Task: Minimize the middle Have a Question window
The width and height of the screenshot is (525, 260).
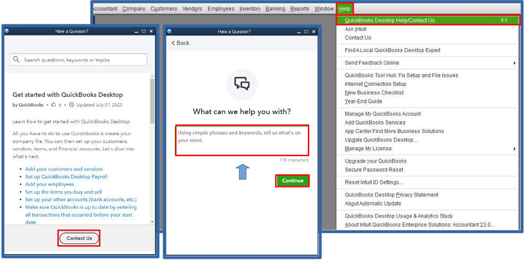Action: (x=299, y=31)
